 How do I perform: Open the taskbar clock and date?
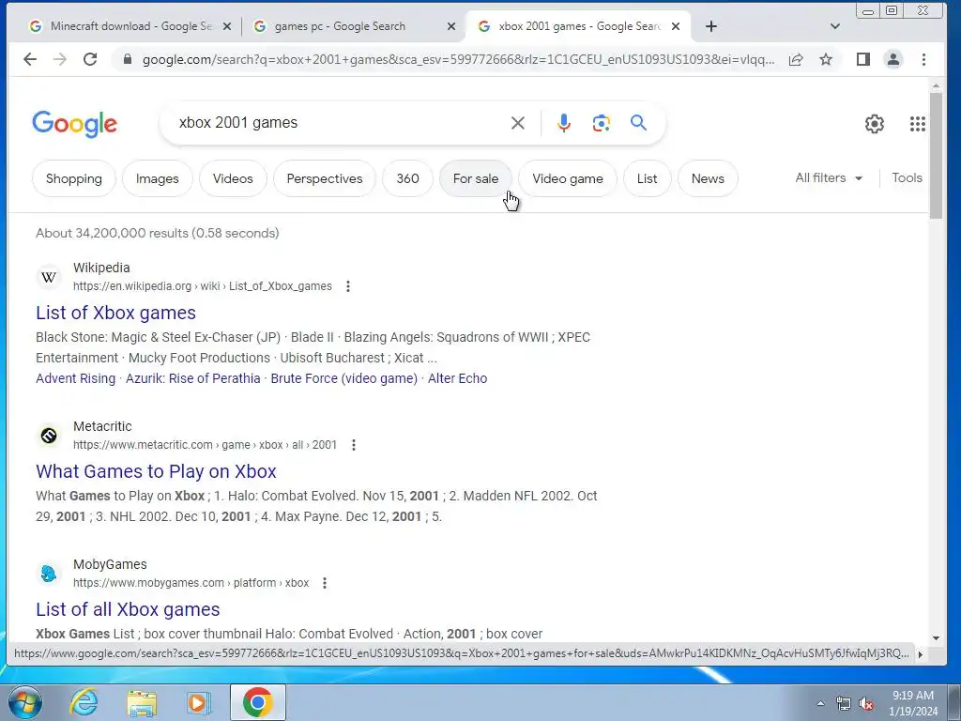point(913,703)
